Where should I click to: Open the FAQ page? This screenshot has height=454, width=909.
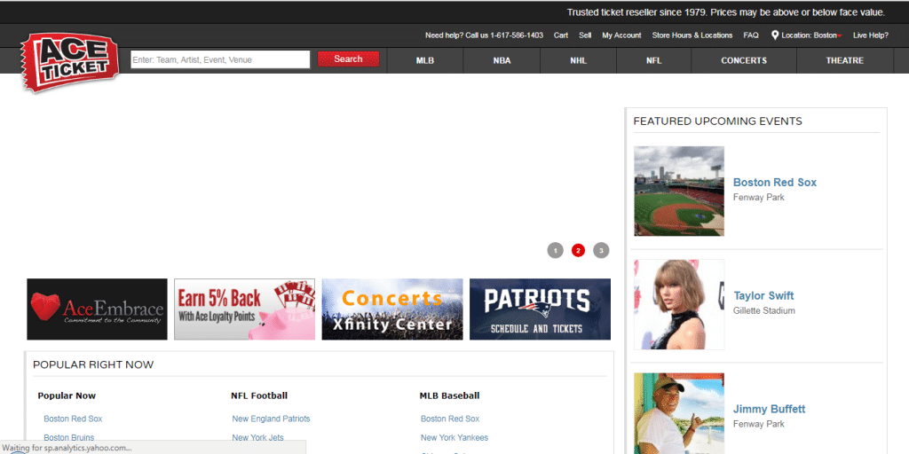tap(751, 35)
